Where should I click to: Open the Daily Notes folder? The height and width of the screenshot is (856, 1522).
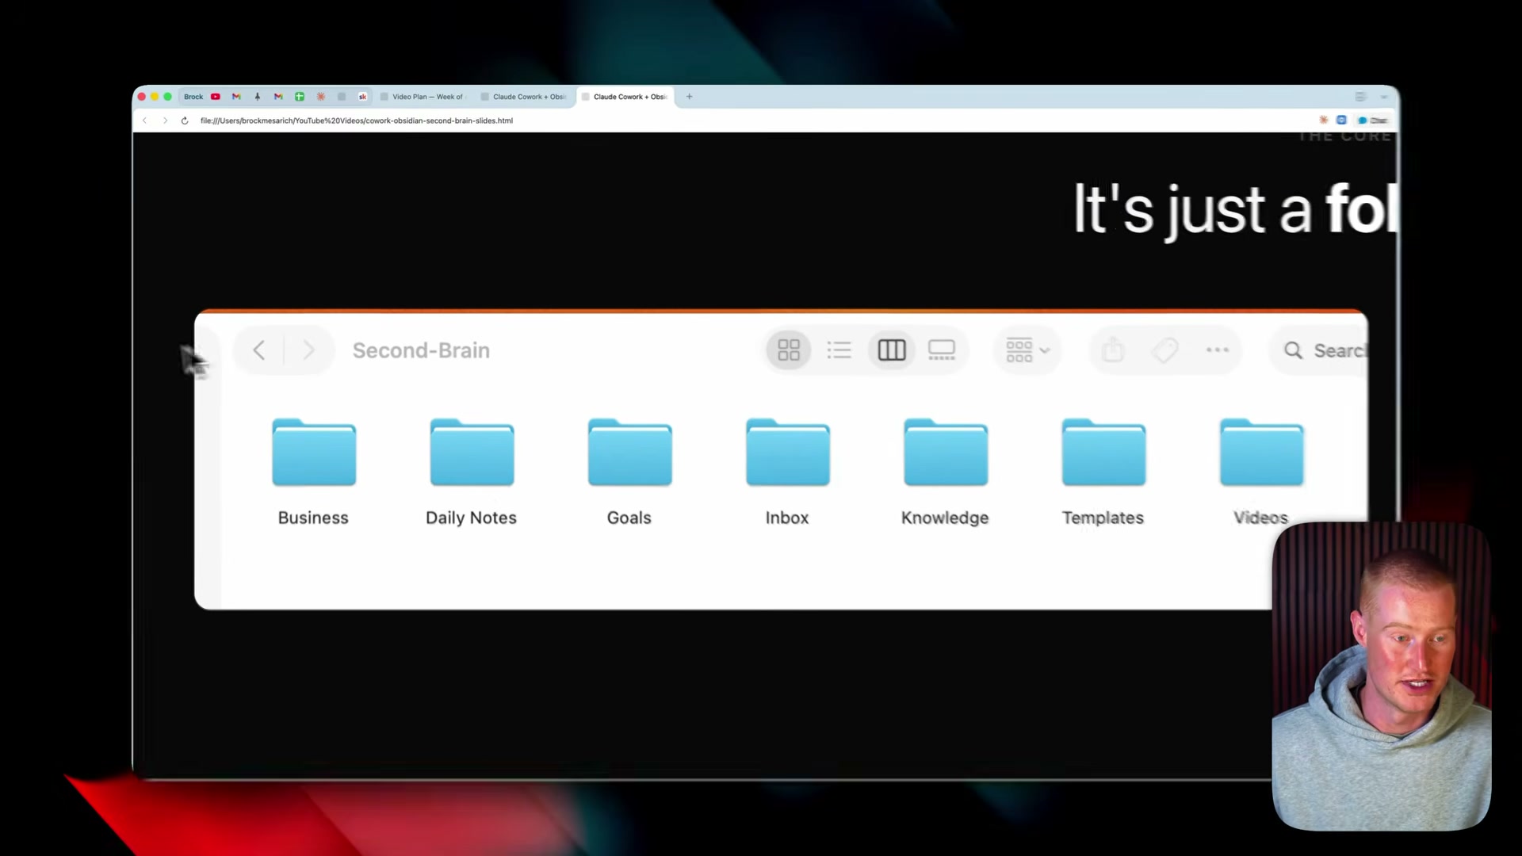[472, 453]
